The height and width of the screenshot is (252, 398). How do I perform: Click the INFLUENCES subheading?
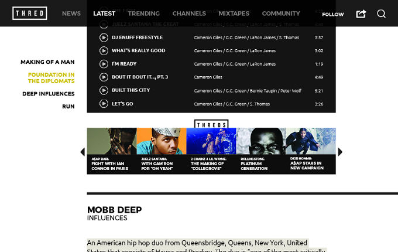tap(107, 218)
